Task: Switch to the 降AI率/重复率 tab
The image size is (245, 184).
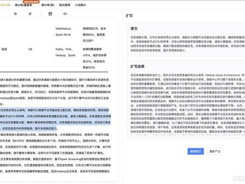Action: [x=24, y=5]
